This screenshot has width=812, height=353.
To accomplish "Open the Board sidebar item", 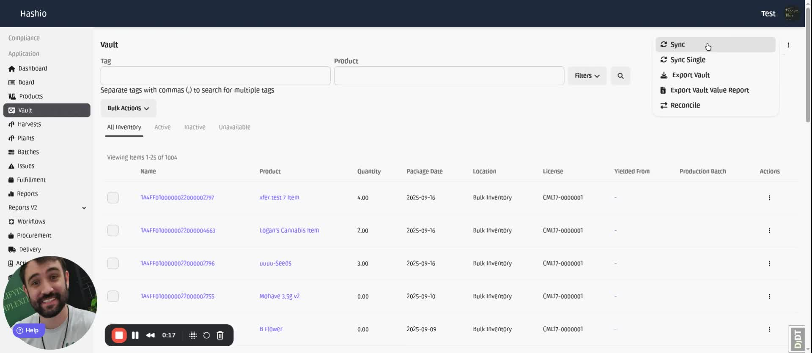I will point(22,82).
